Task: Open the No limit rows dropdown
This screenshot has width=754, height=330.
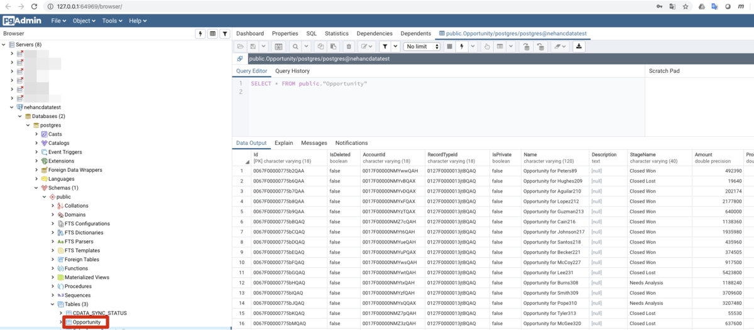Action: 422,46
